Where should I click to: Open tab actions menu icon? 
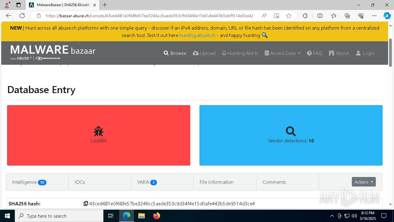click(x=18, y=5)
